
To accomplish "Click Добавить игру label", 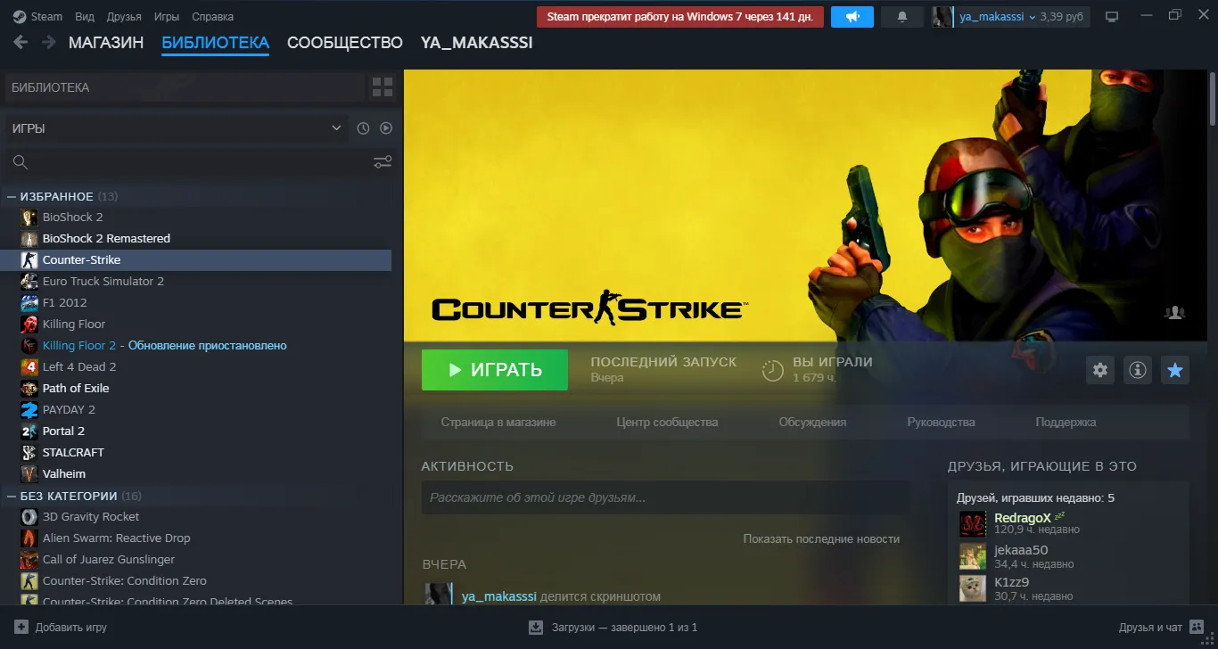I will point(71,628).
